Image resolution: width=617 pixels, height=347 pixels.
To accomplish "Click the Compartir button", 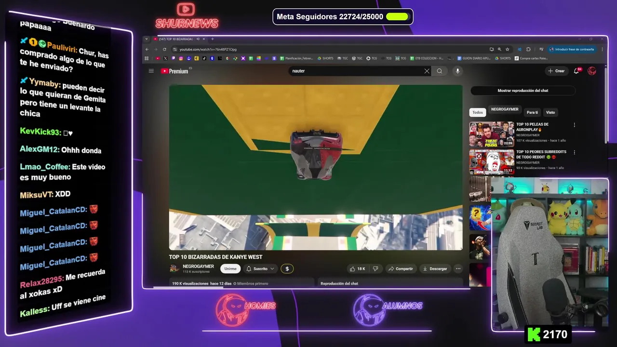I will coord(401,268).
